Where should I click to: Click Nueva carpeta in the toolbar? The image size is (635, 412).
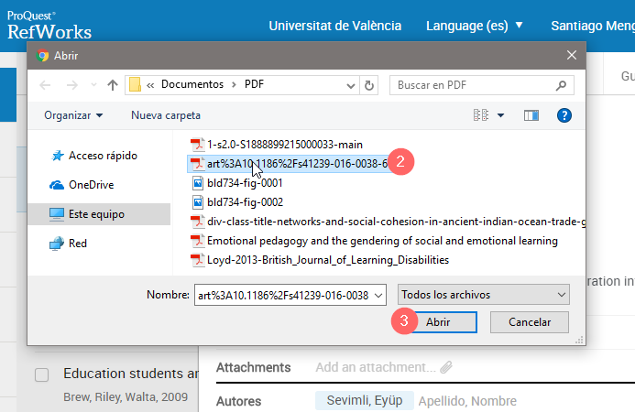pyautogui.click(x=166, y=115)
